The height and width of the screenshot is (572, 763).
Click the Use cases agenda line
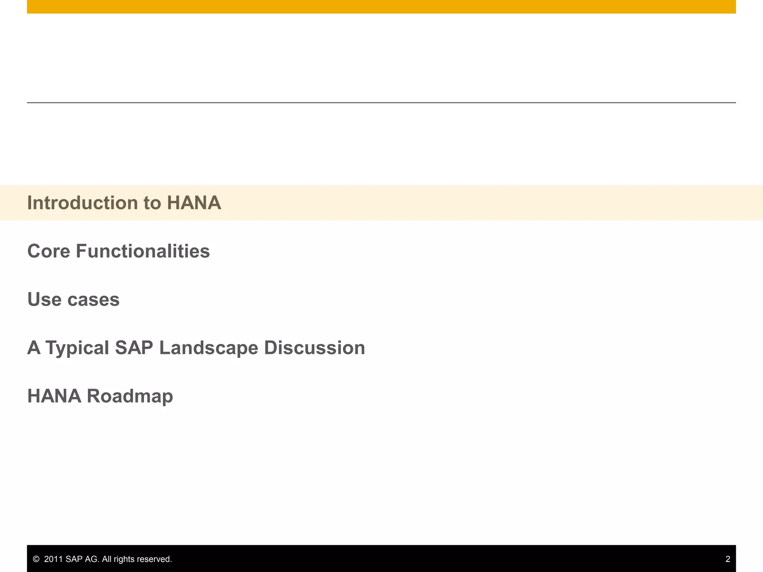(73, 299)
